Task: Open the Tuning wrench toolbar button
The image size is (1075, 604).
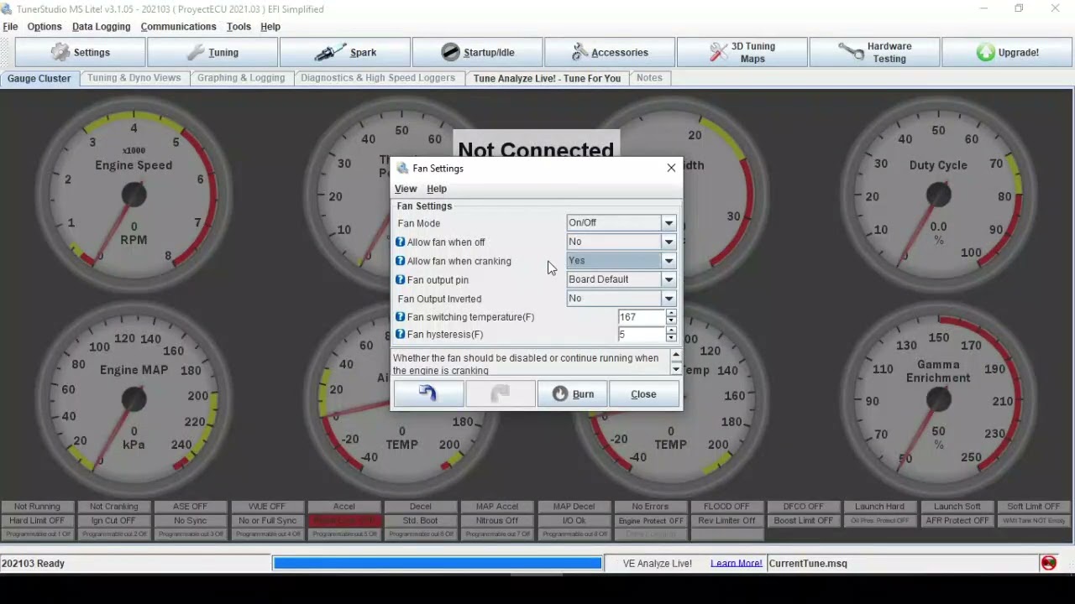Action: 212,52
